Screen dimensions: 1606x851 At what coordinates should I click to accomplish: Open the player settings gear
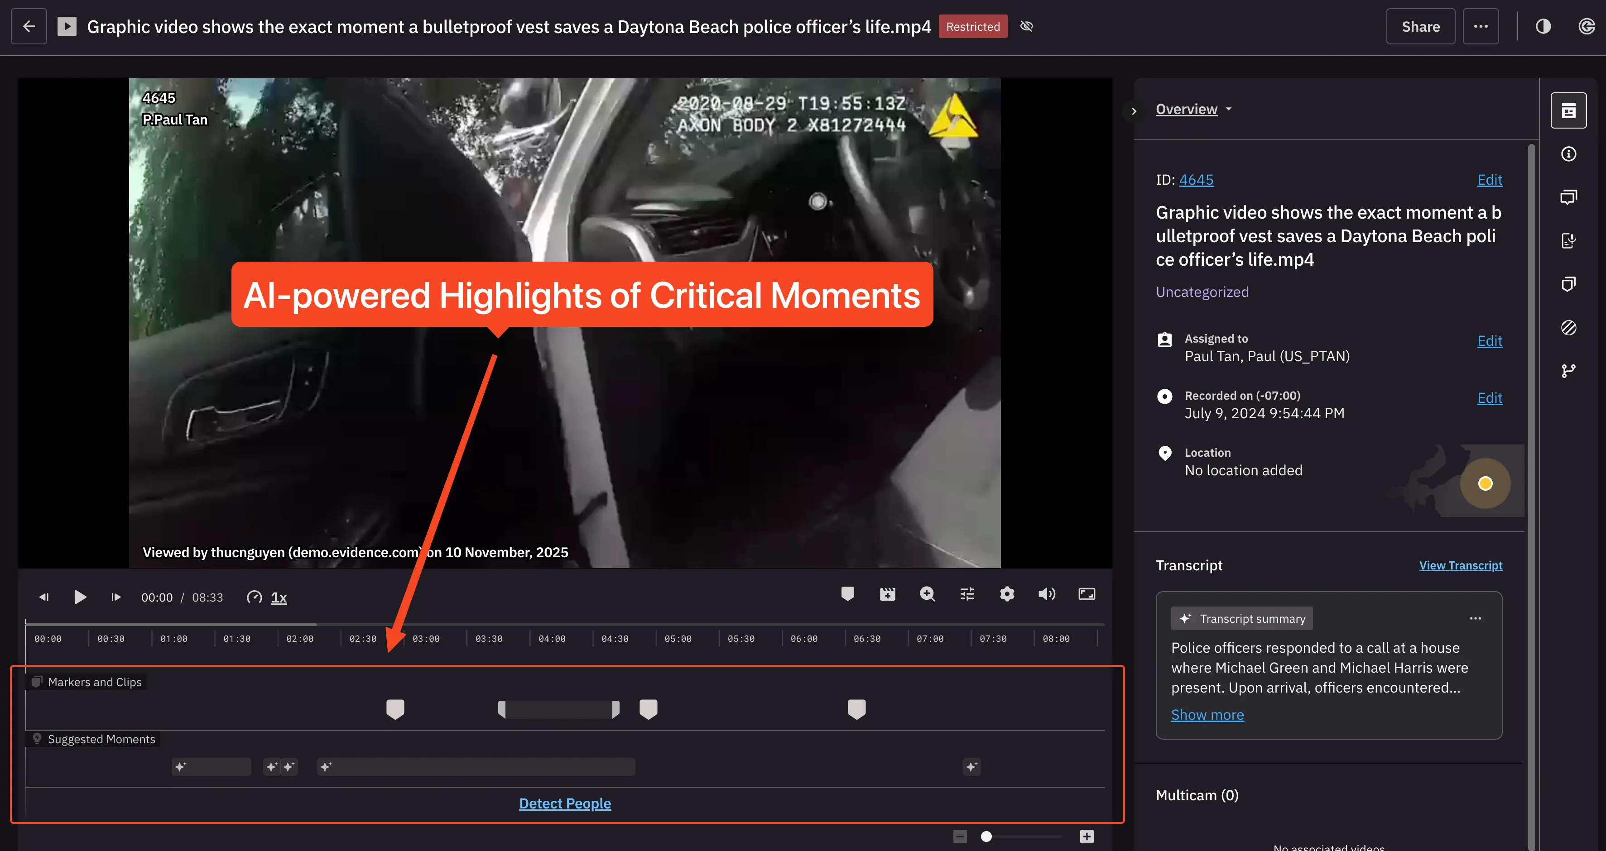1008,594
